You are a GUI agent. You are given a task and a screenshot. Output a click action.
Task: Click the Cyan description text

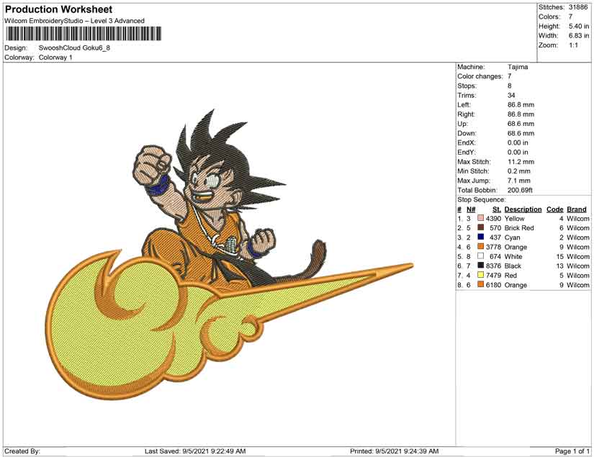click(x=512, y=237)
